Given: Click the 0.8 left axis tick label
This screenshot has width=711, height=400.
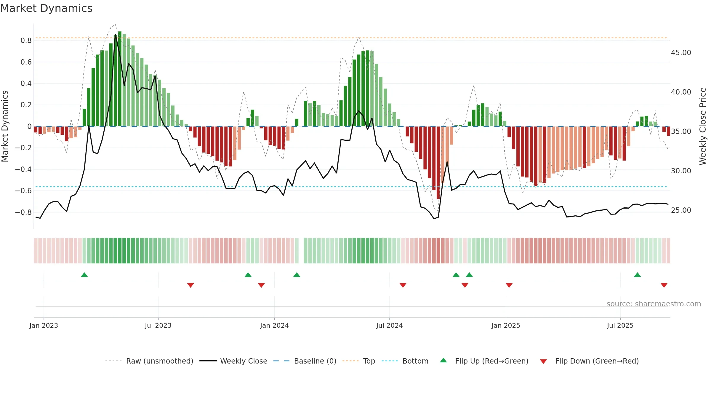Looking at the screenshot, I should point(26,41).
